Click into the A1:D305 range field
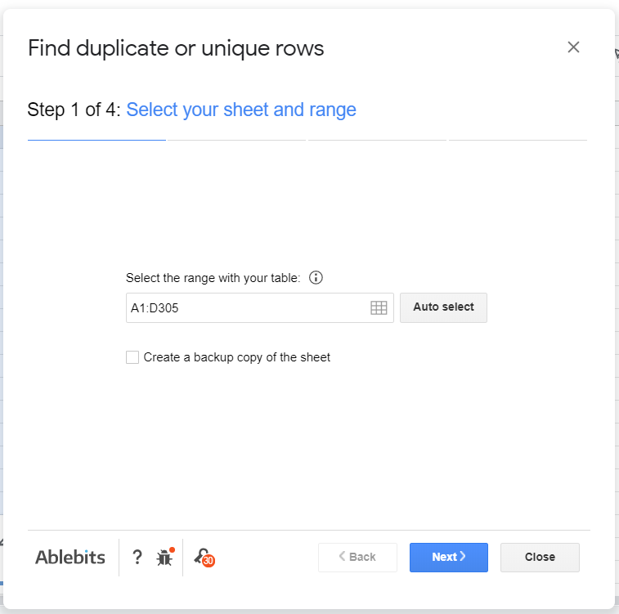 tap(245, 308)
